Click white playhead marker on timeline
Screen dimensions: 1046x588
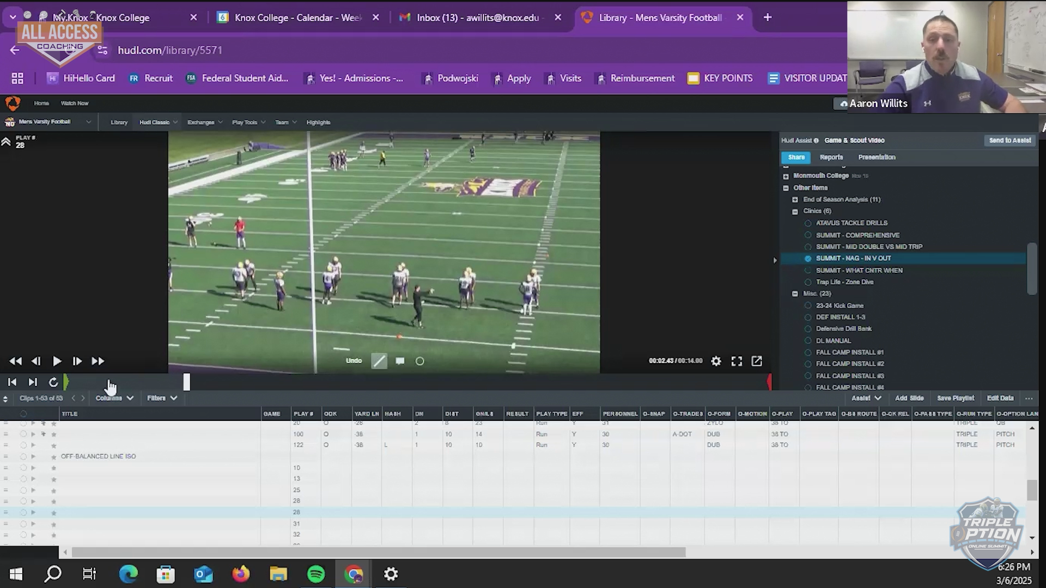click(x=186, y=382)
